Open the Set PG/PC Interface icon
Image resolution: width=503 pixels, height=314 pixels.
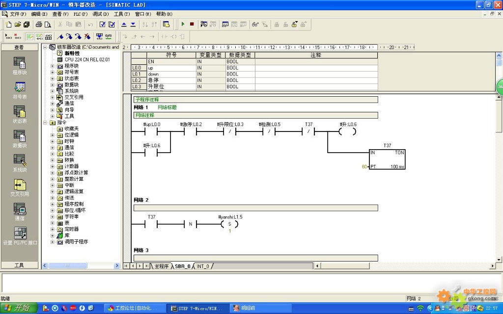click(20, 236)
